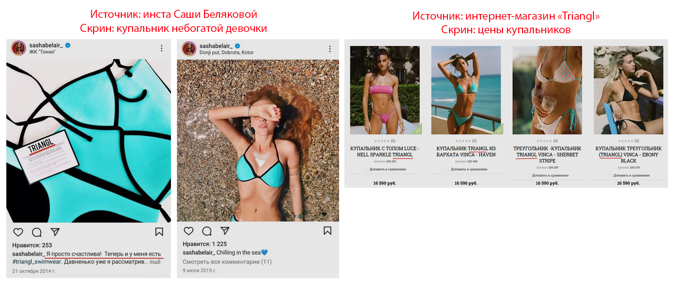Like the Triangl swimsuit flat-lay post
Image resolution: width=674 pixels, height=289 pixels.
[x=18, y=232]
